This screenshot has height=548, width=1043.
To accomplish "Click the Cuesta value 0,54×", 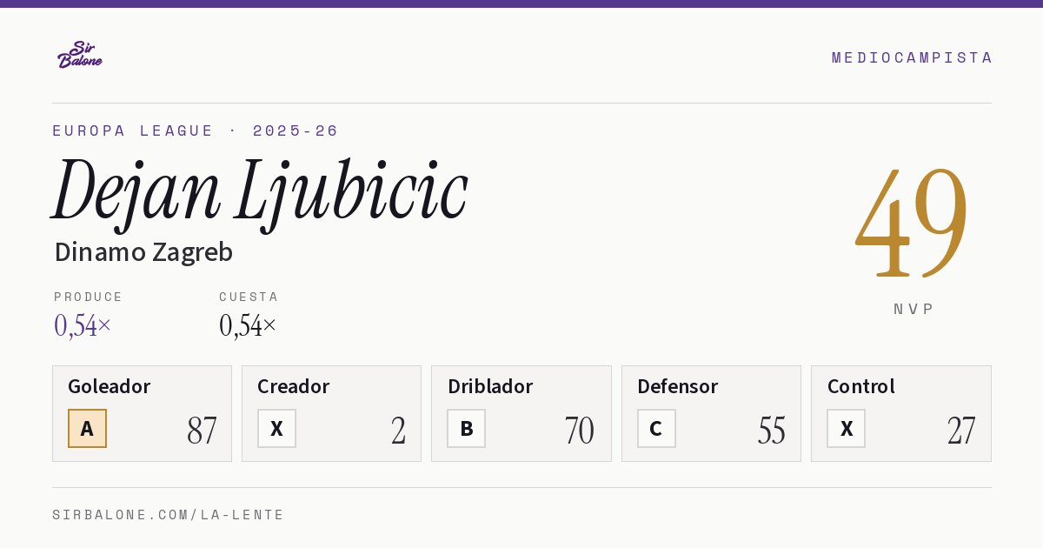I will click(248, 325).
